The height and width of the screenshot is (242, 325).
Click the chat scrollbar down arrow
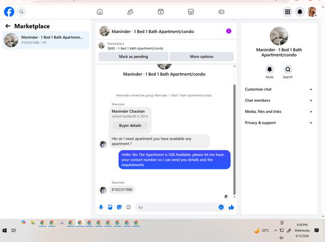tap(234, 197)
